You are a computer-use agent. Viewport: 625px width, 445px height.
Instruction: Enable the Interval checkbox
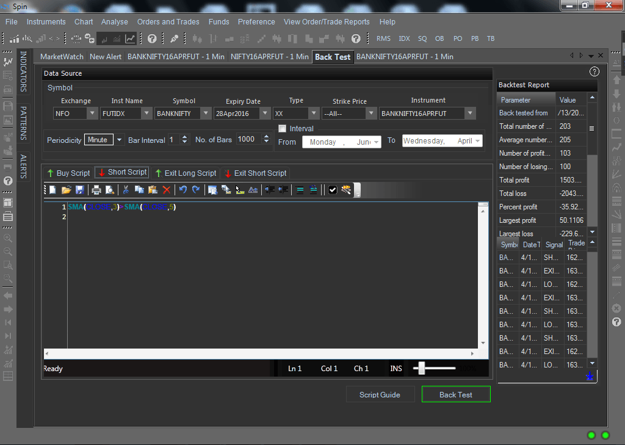(282, 129)
